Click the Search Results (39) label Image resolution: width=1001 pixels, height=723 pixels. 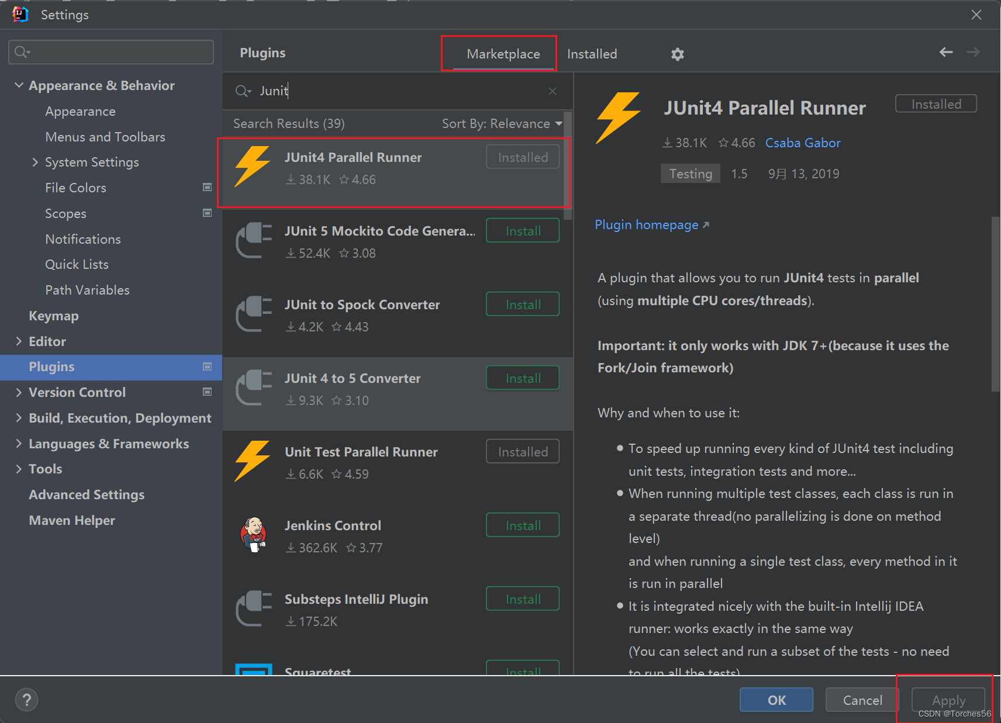(x=289, y=124)
